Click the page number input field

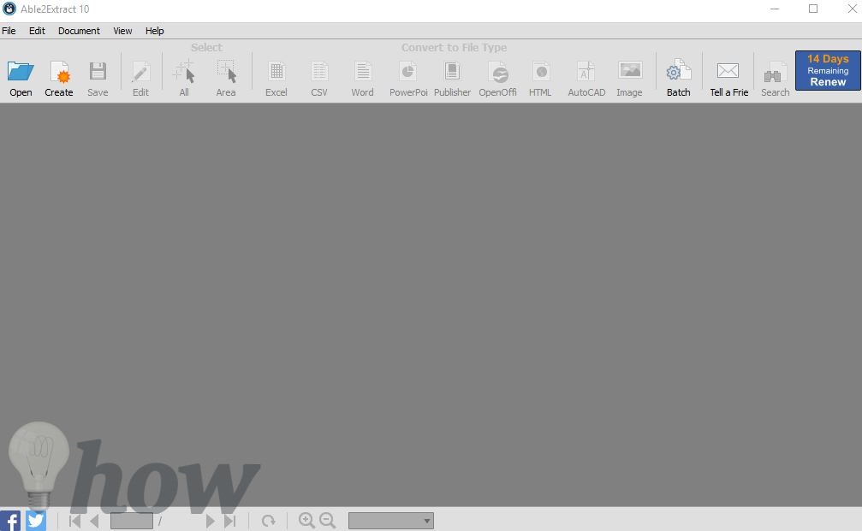click(x=132, y=521)
